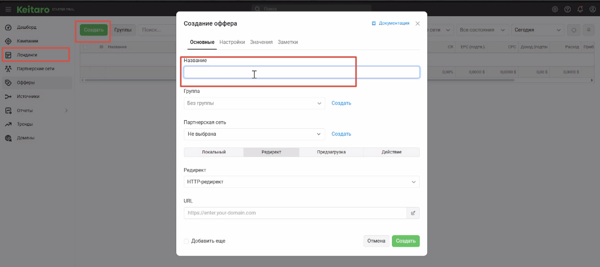
Task: Click the Дашборд sidebar icon
Action: 8,27
